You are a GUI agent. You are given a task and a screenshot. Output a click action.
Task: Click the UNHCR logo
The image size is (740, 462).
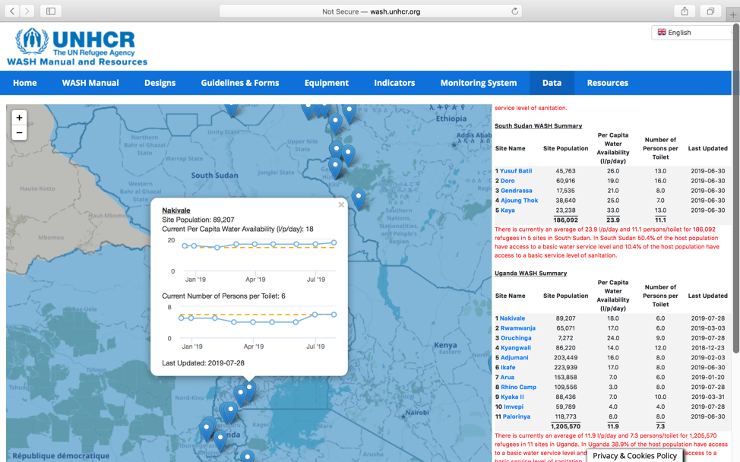pyautogui.click(x=77, y=46)
